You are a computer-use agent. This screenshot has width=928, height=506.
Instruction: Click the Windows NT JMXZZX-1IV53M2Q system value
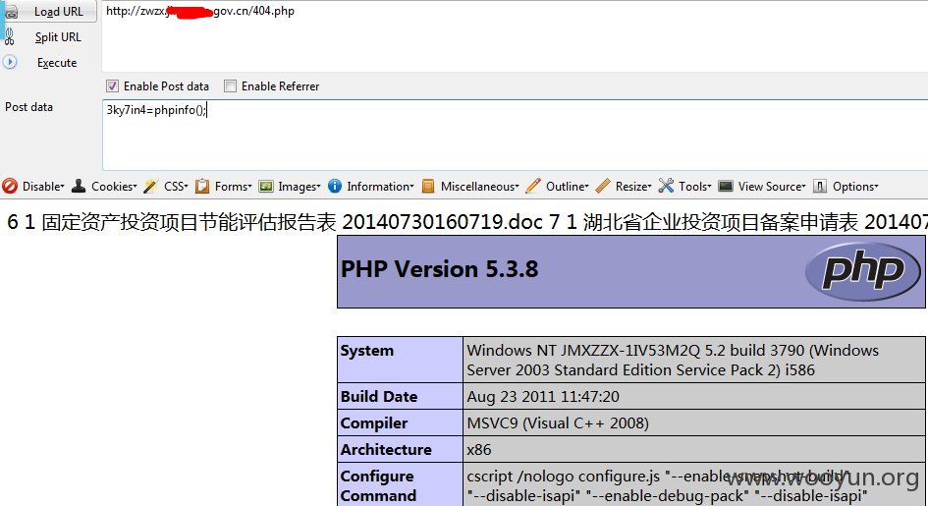(673, 360)
